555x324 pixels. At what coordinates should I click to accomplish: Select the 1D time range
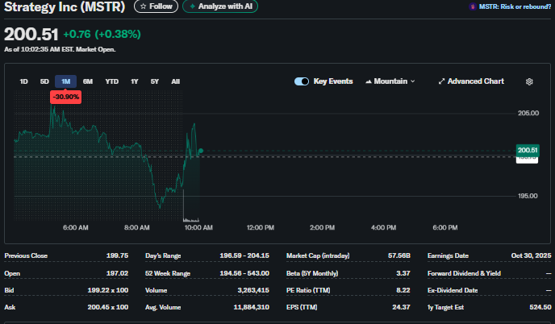pyautogui.click(x=23, y=81)
